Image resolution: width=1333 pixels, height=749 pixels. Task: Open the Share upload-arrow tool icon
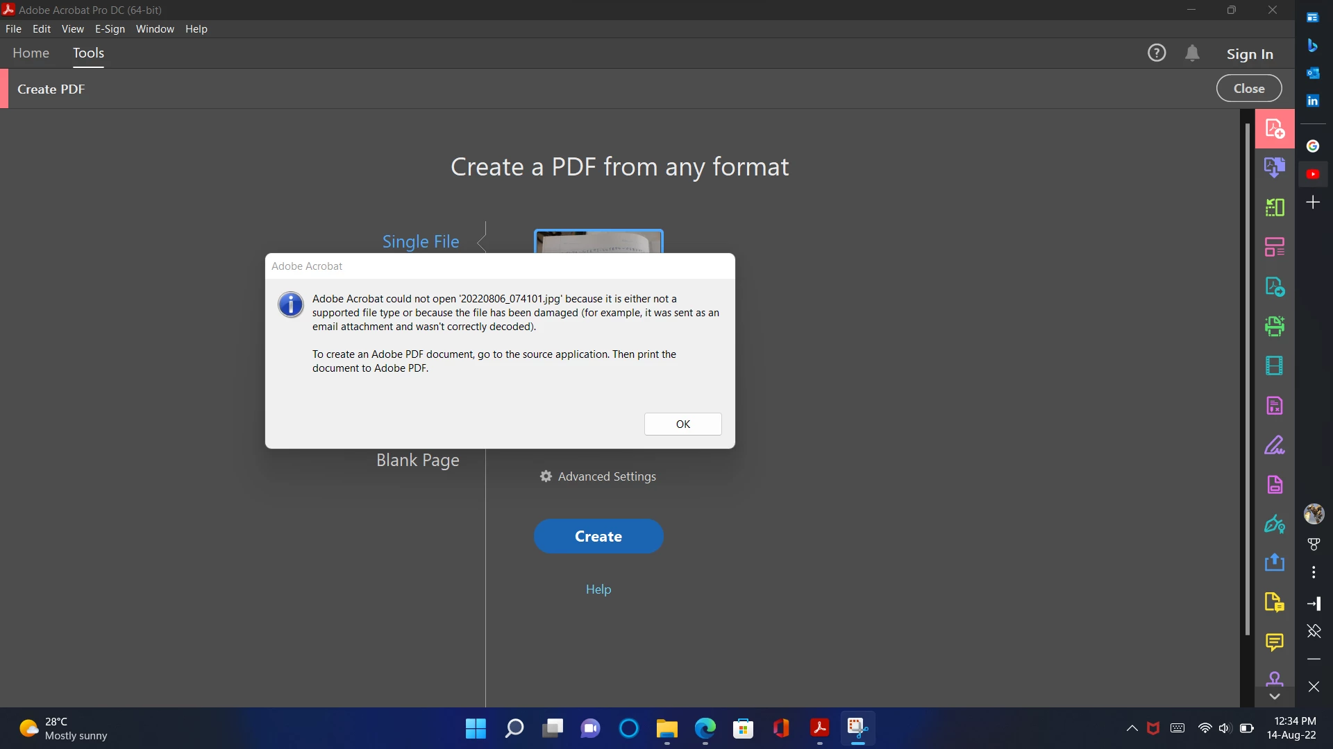coord(1274,562)
